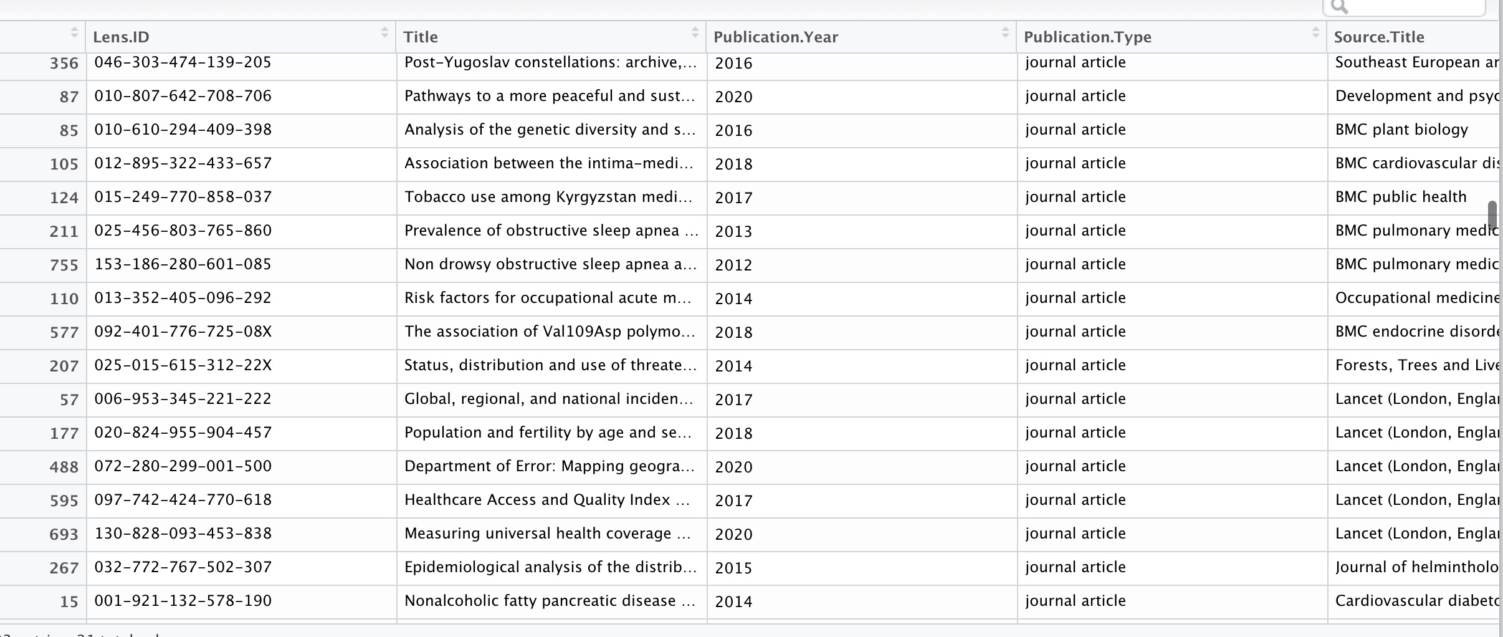Click Lens ID 092-401-776-725-08X
This screenshot has height=637, width=1503.
183,332
